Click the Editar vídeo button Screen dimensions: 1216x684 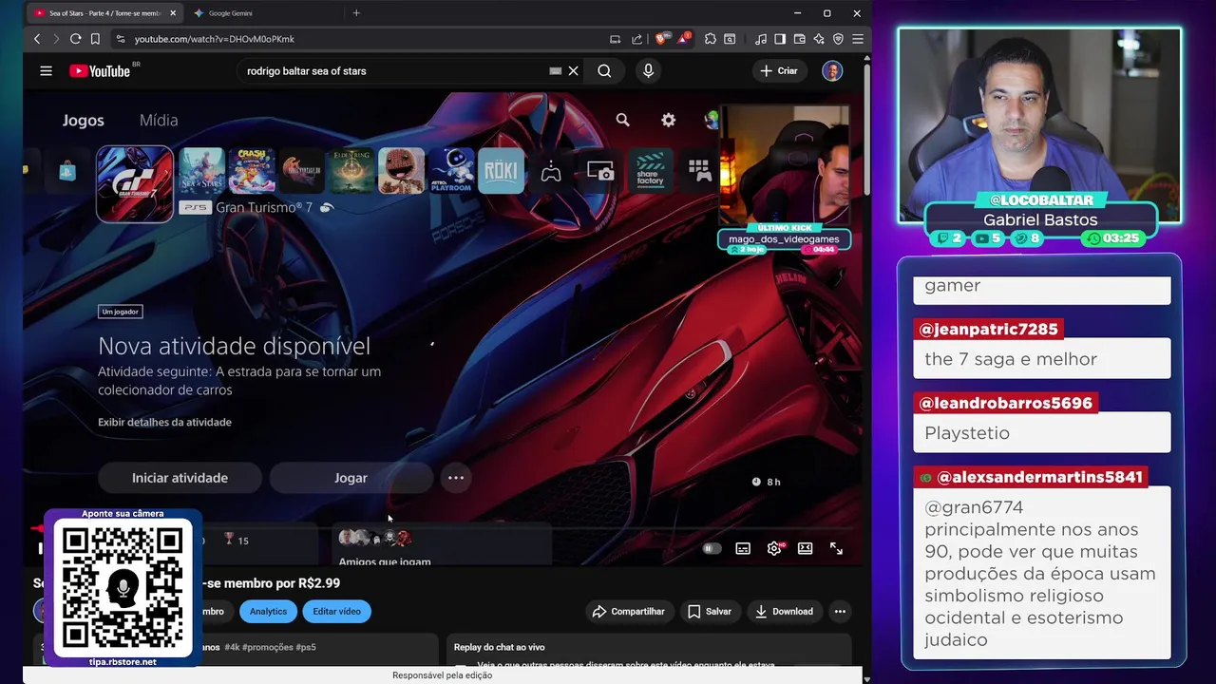point(337,612)
